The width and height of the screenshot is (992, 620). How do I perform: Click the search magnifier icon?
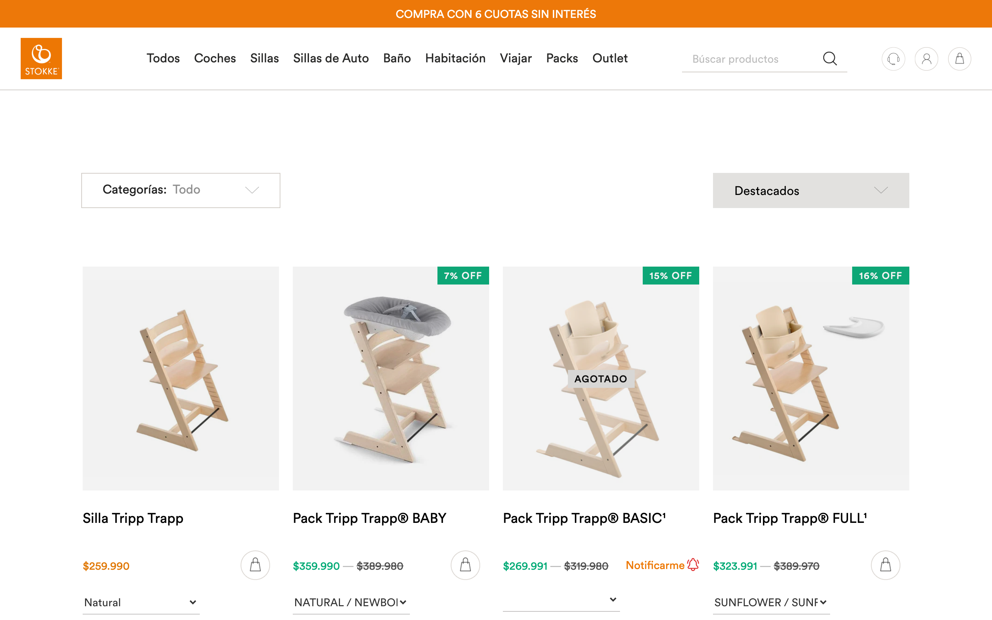(830, 59)
